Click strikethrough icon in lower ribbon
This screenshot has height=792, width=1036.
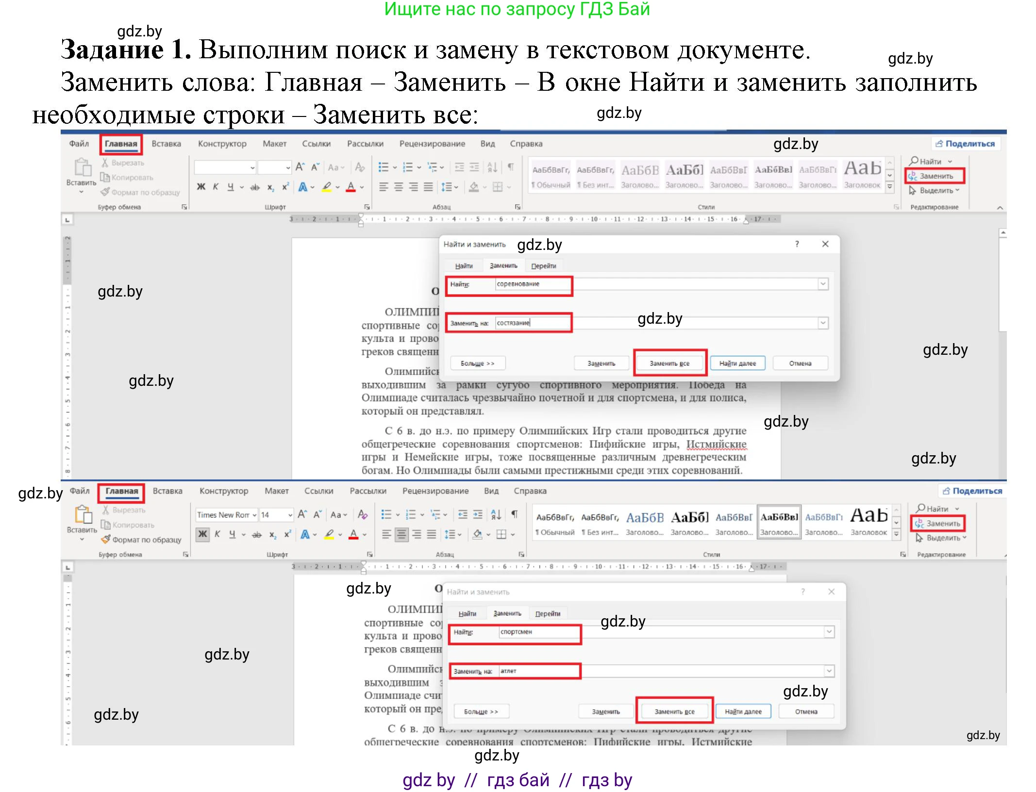[257, 534]
